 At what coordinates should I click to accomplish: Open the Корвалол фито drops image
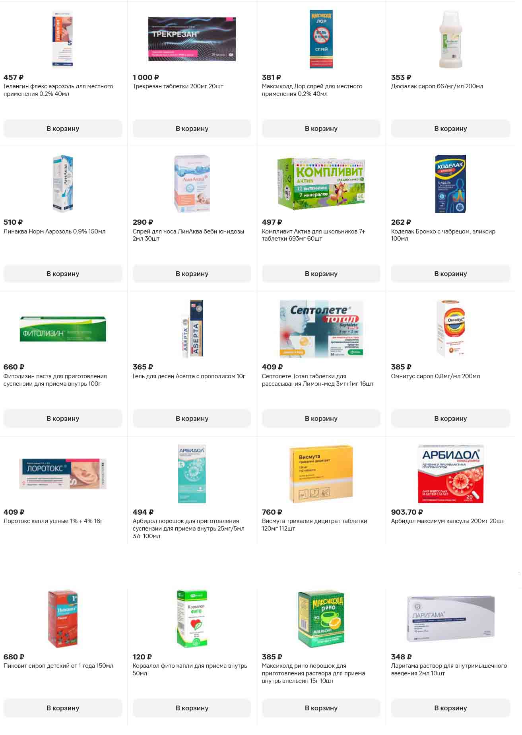(192, 619)
